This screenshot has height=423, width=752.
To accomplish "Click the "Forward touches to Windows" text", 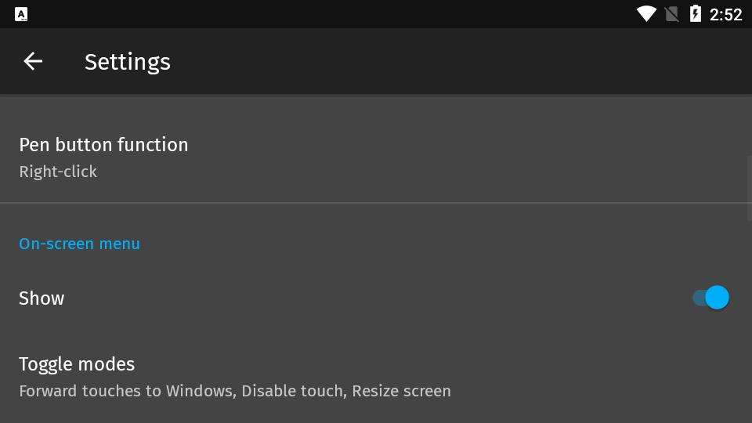I will 125,391.
